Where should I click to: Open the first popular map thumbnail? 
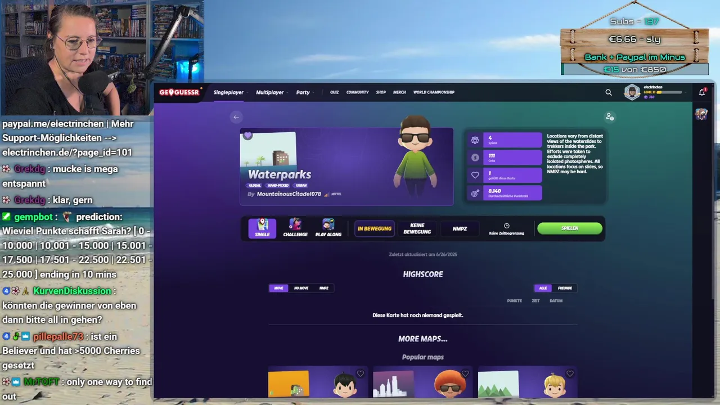tap(289, 384)
